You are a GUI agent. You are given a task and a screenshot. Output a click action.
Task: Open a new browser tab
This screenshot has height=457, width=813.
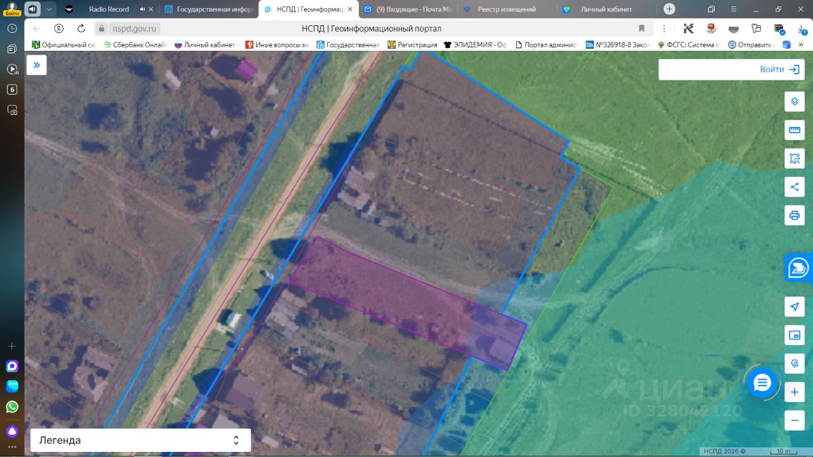coord(669,9)
